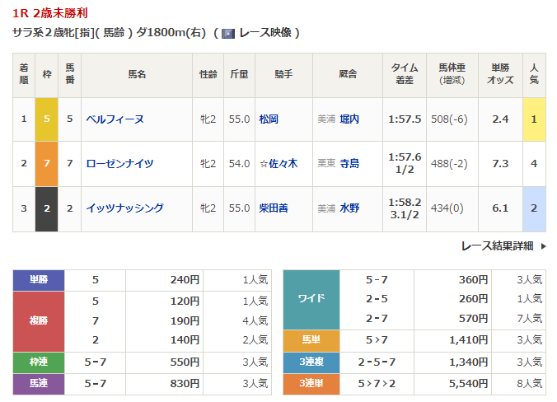View jockey 柴田善 details
The image size is (557, 402).
(274, 208)
